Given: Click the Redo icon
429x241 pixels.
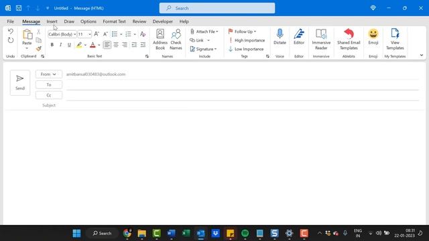Looking at the screenshot, I should coord(11,40).
